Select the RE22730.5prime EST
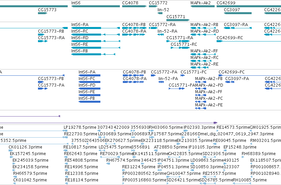This screenshot has height=185, width=281. pos(81,134)
